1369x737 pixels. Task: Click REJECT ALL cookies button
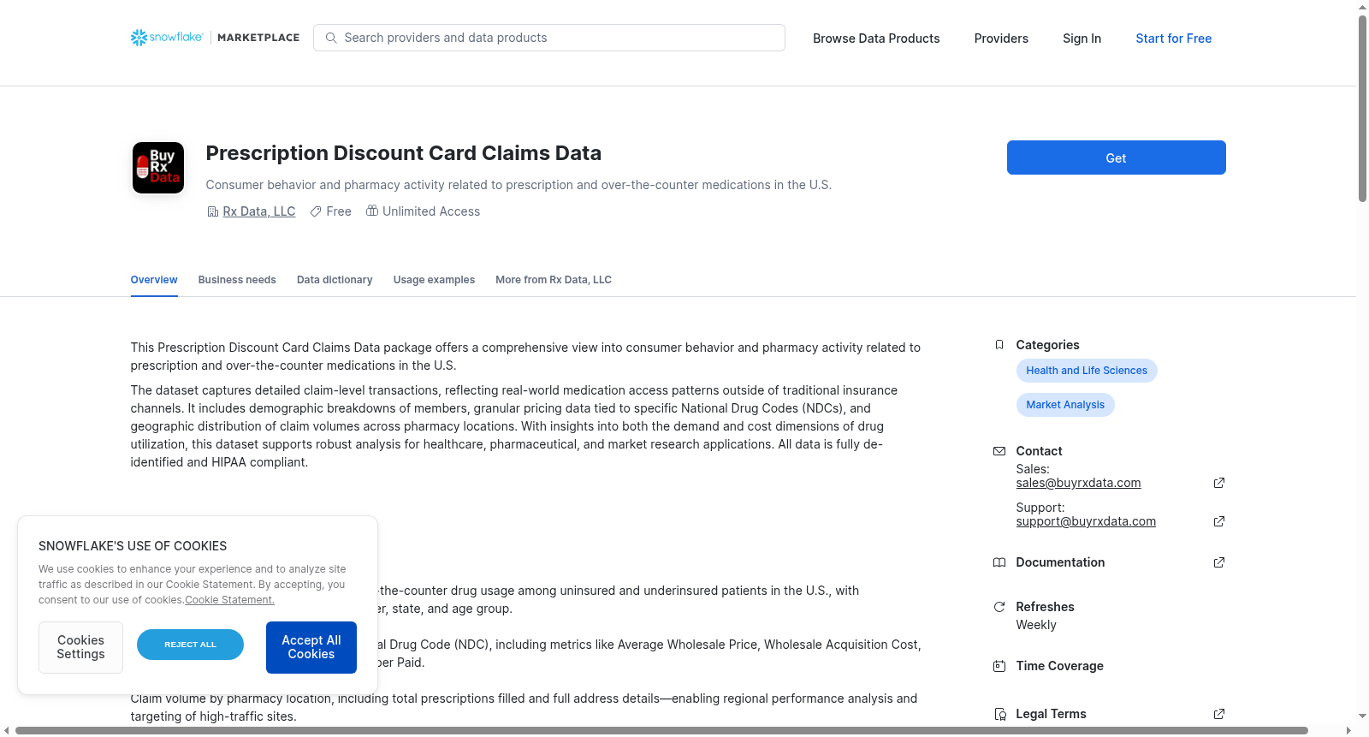(190, 645)
